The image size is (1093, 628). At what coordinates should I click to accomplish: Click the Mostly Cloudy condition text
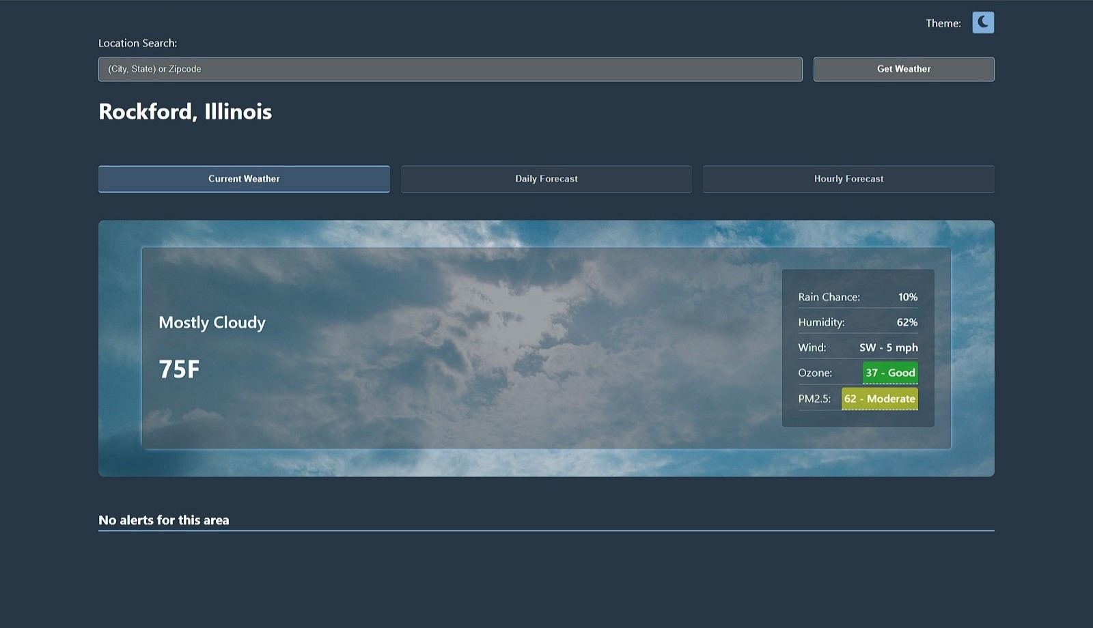pos(212,322)
